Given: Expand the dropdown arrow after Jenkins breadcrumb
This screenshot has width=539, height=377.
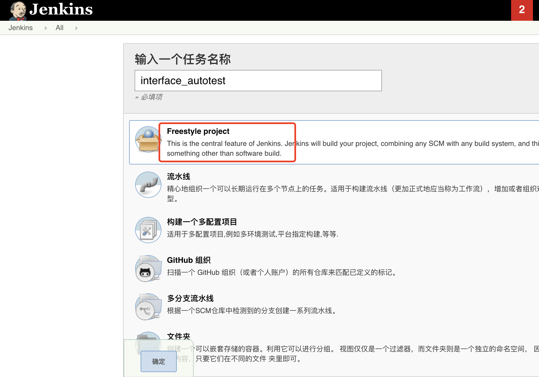Looking at the screenshot, I should point(46,28).
